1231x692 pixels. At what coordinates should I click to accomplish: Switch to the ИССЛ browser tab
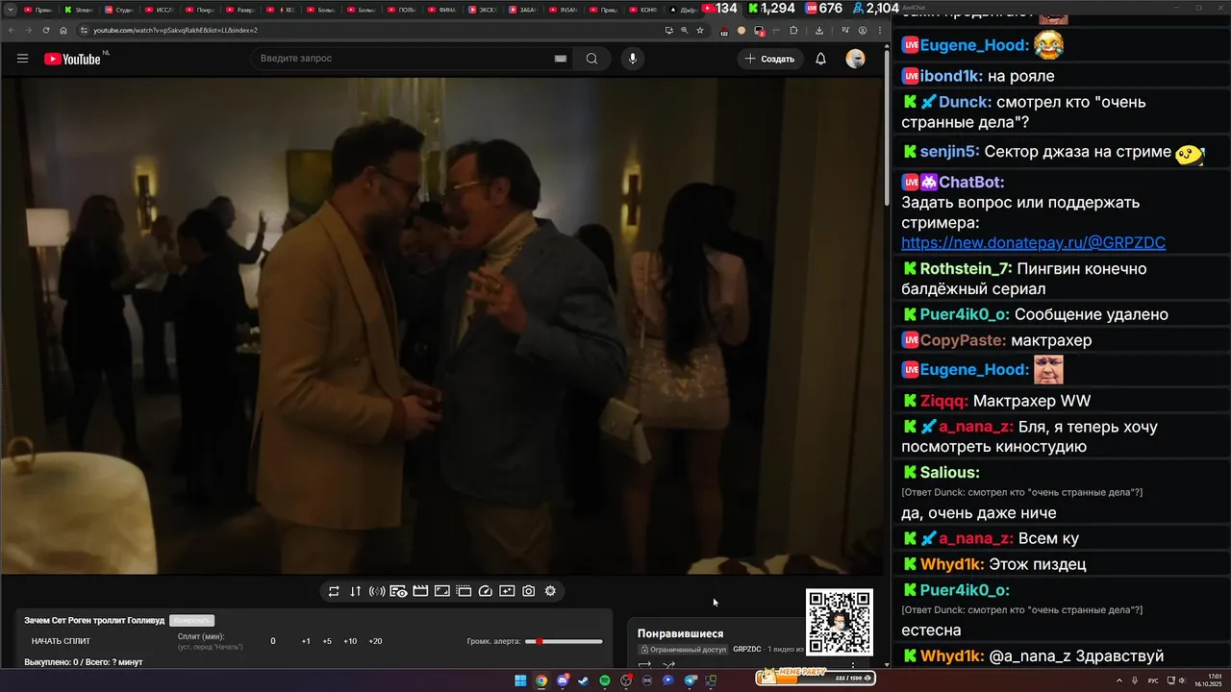tap(162, 10)
